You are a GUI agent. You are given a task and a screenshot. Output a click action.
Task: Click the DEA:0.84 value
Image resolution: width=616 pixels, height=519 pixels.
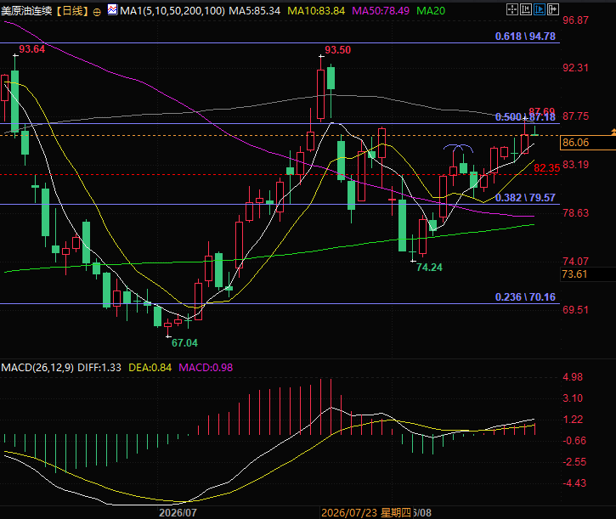point(150,367)
